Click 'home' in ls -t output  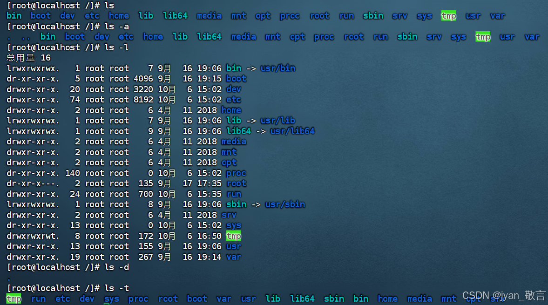point(387,299)
